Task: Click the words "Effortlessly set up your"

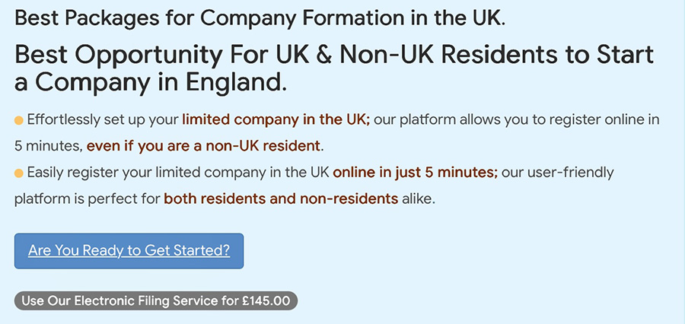Action: 103,120
